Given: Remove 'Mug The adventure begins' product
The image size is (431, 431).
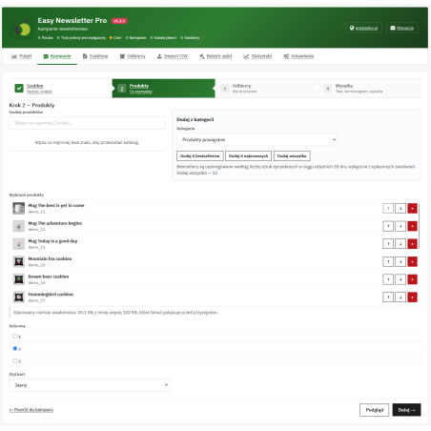Looking at the screenshot, I should 412,226.
